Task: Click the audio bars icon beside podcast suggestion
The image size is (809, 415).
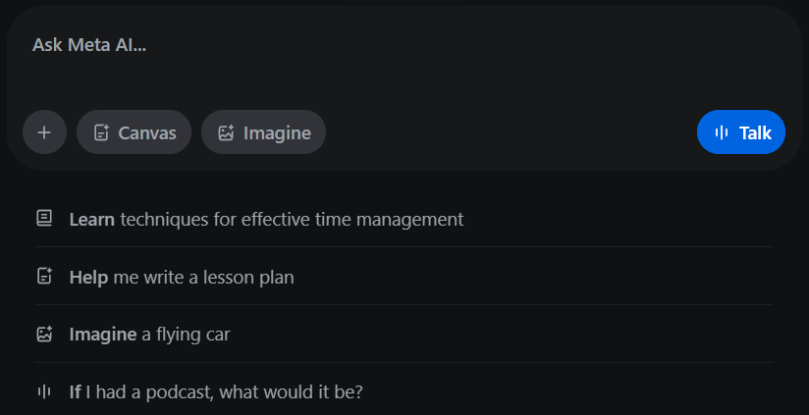Action: [44, 392]
